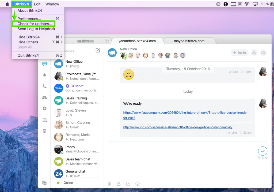
Task: Click the New Office chat megaphone avatar in the header
Action: coord(112,53)
